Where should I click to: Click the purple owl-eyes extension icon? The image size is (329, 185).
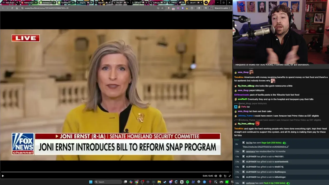(x=178, y=8)
